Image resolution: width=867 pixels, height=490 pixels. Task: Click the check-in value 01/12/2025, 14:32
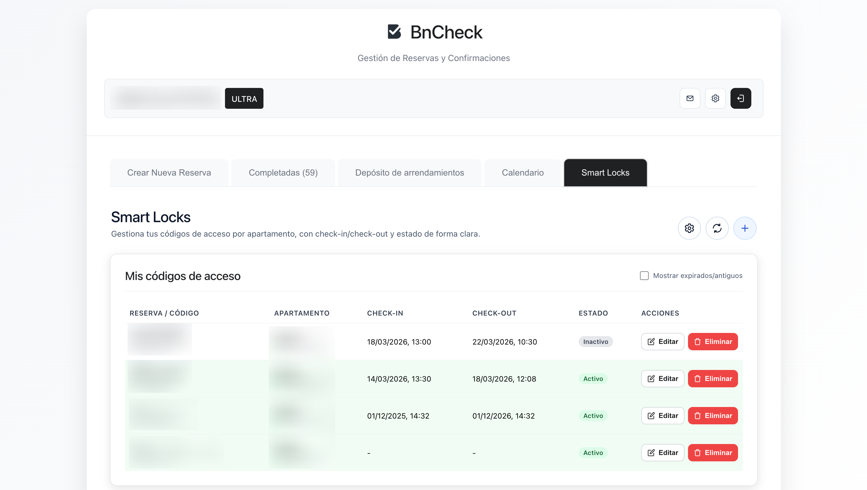[398, 416]
